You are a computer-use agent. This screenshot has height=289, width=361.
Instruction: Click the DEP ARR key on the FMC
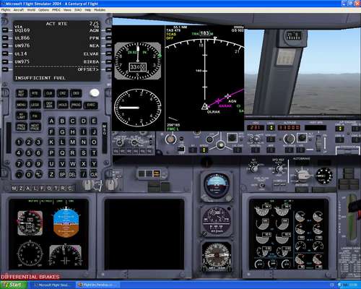click(x=49, y=105)
